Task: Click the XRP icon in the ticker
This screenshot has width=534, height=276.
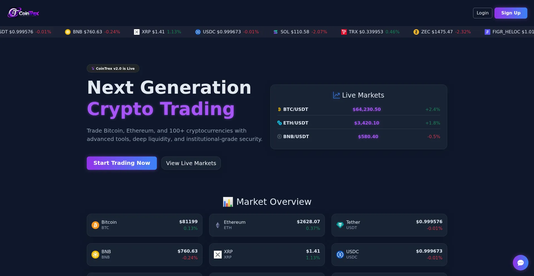Action: pos(137,32)
